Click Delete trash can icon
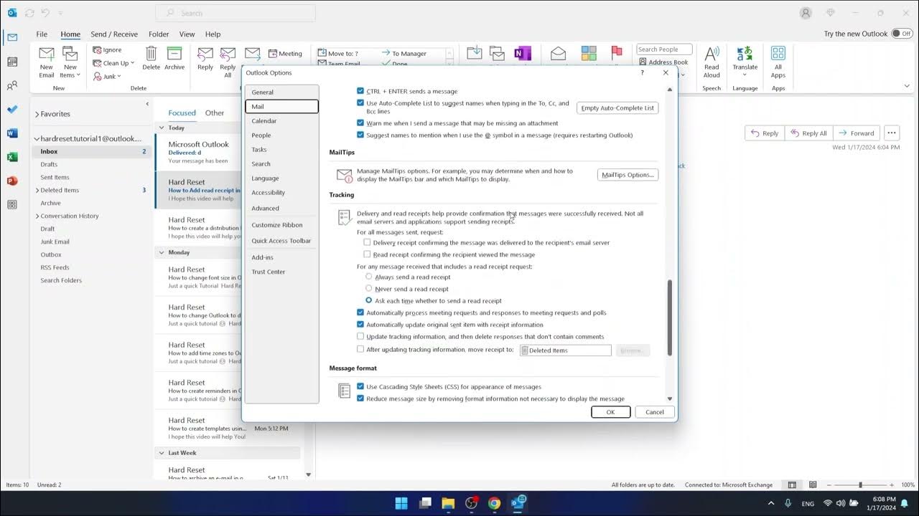This screenshot has height=516, width=919. click(151, 54)
